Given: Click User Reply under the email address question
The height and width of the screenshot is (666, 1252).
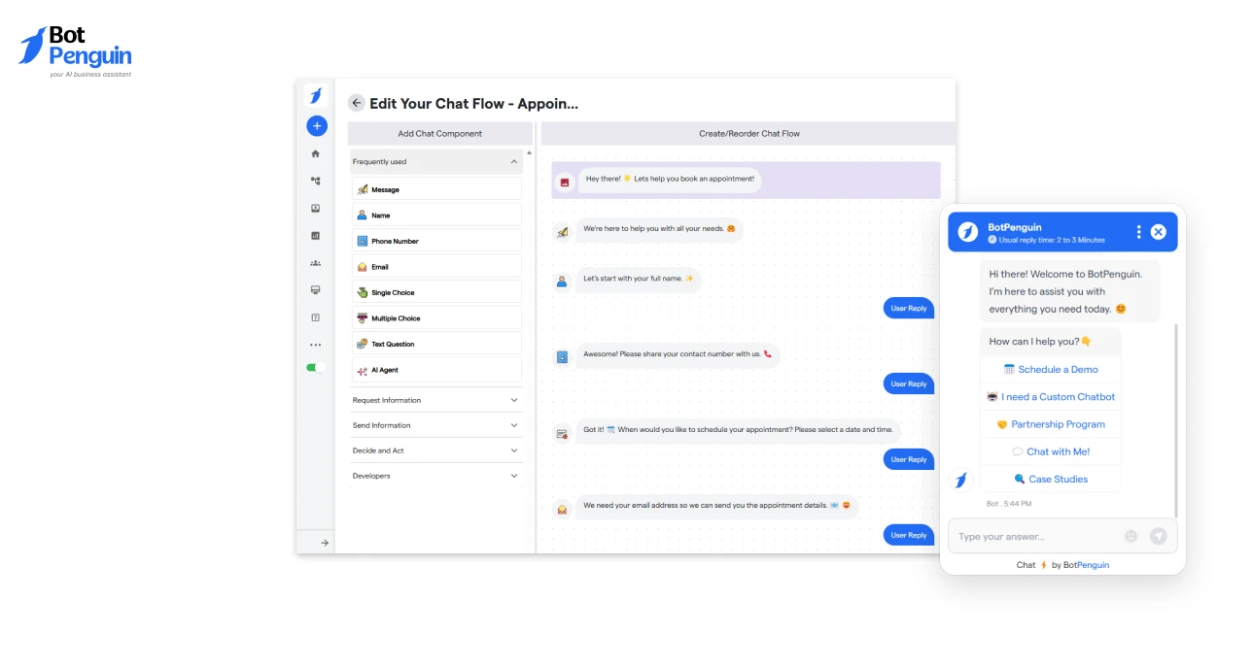Looking at the screenshot, I should click(909, 535).
